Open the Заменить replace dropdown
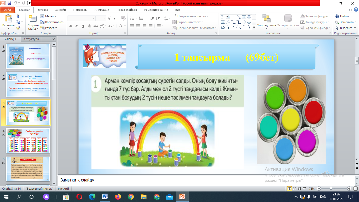This screenshot has width=359, height=202. [x=346, y=22]
